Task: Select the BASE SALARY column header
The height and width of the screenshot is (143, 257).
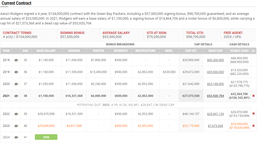Action: (46, 51)
